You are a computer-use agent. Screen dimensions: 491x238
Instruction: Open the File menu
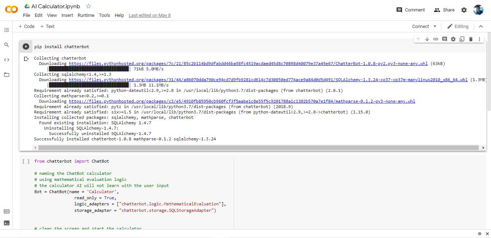27,15
